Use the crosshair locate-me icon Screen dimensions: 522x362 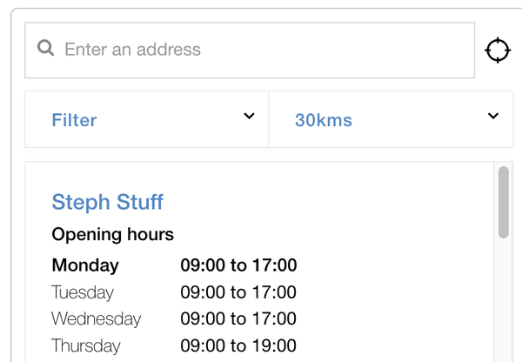pyautogui.click(x=498, y=50)
